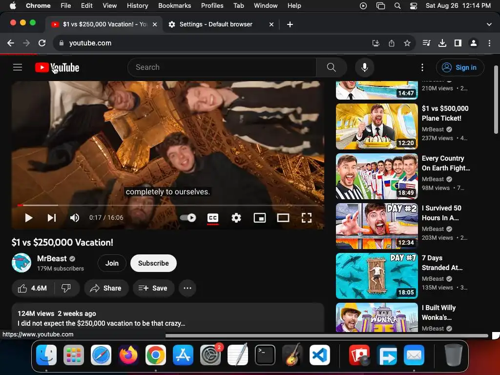
Task: Mute the video volume
Action: click(75, 218)
